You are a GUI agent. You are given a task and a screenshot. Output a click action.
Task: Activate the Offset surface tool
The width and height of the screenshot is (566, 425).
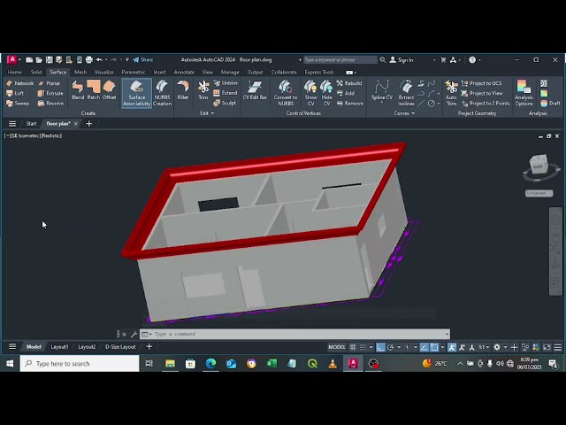(109, 90)
